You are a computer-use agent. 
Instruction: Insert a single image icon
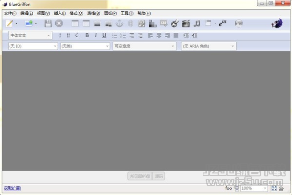(97, 24)
